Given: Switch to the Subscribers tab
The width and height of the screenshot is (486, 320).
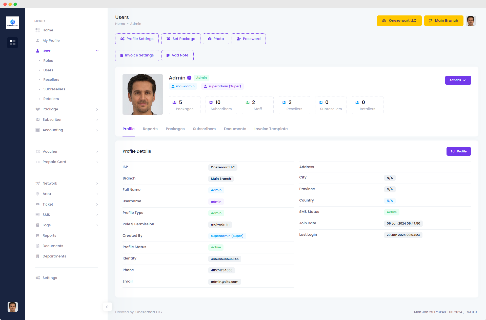Looking at the screenshot, I should [204, 129].
